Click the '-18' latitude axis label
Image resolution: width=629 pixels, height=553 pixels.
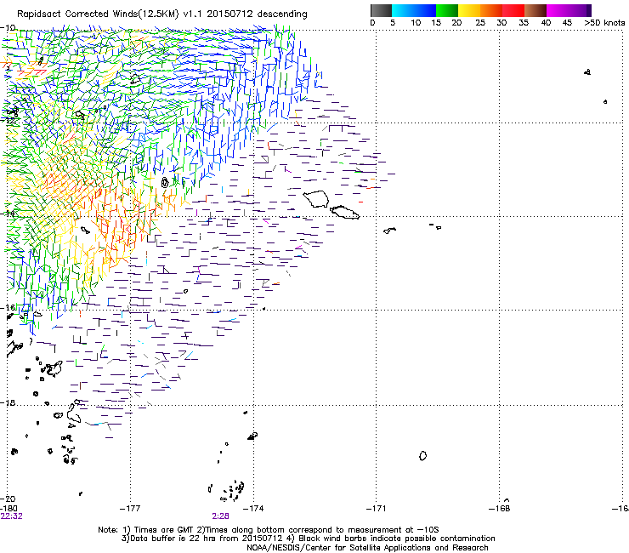pos(8,402)
